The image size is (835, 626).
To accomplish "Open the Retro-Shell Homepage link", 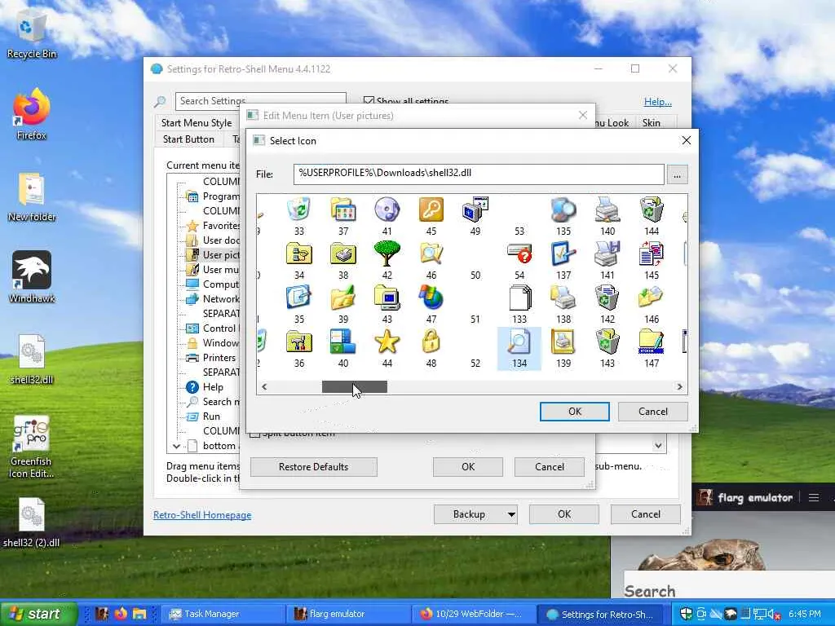I will click(x=202, y=515).
